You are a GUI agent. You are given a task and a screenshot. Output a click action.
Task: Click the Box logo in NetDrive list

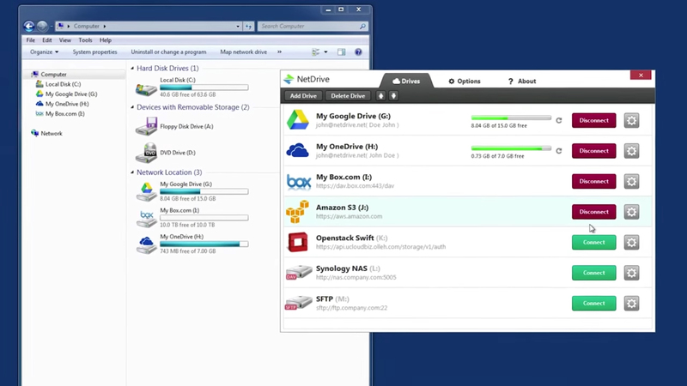pos(298,181)
